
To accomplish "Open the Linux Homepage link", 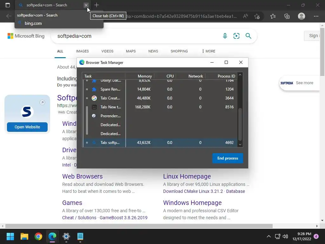I will [187, 176].
